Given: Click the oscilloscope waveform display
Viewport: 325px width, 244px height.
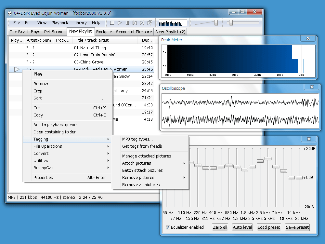Looking at the screenshot, I should coord(240,111).
